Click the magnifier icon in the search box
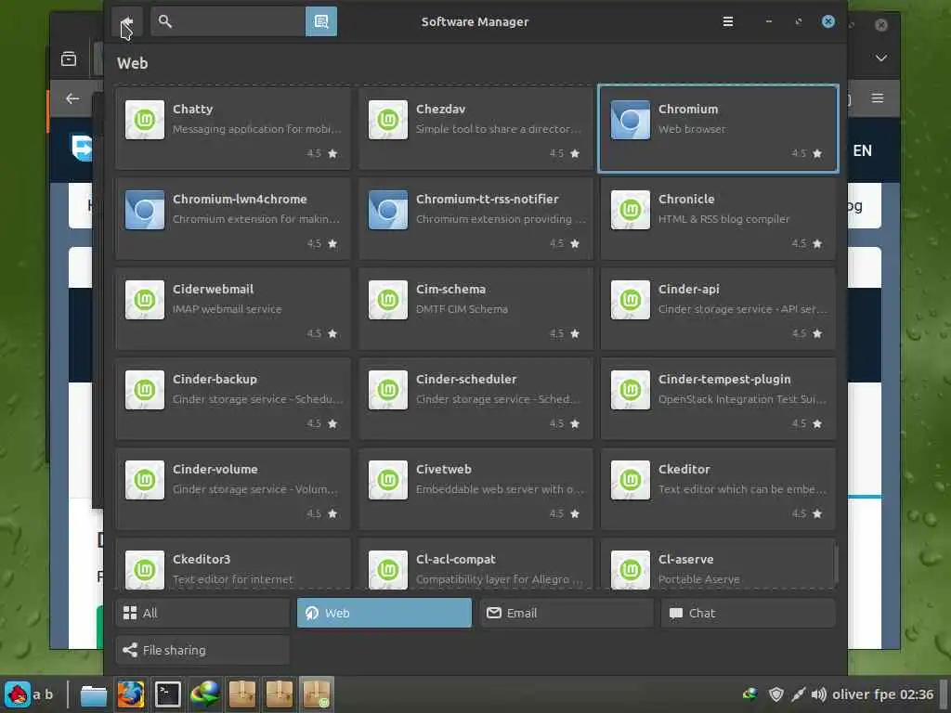The width and height of the screenshot is (951, 713). [x=165, y=22]
